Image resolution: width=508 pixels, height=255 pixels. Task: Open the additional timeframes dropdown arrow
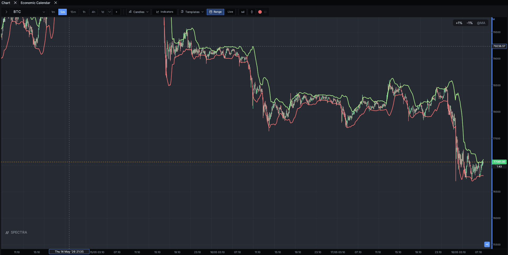pos(110,12)
